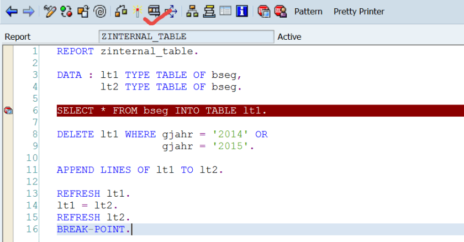Image resolution: width=464 pixels, height=242 pixels.
Task: Click Direct Processing test icon
Action: [154, 12]
